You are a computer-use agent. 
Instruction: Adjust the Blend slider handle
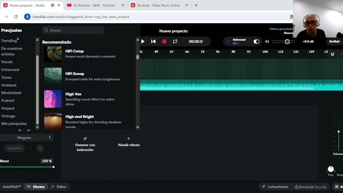click(x=54, y=167)
